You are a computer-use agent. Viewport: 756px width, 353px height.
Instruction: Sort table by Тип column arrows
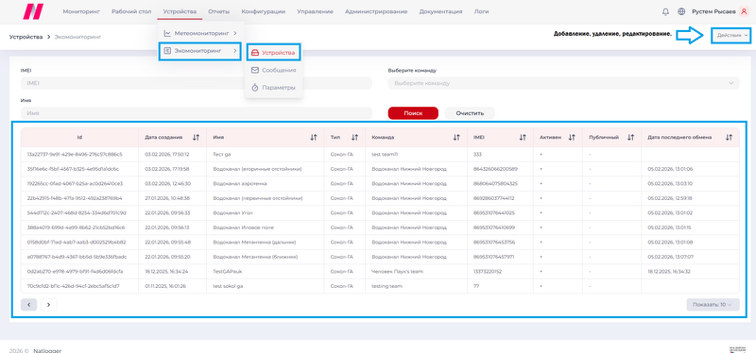[355, 137]
